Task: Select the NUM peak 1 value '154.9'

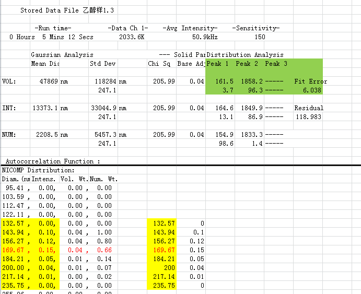Action: point(225,135)
